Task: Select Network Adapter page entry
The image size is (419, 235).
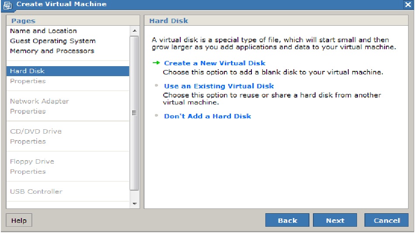Action: tap(39, 101)
